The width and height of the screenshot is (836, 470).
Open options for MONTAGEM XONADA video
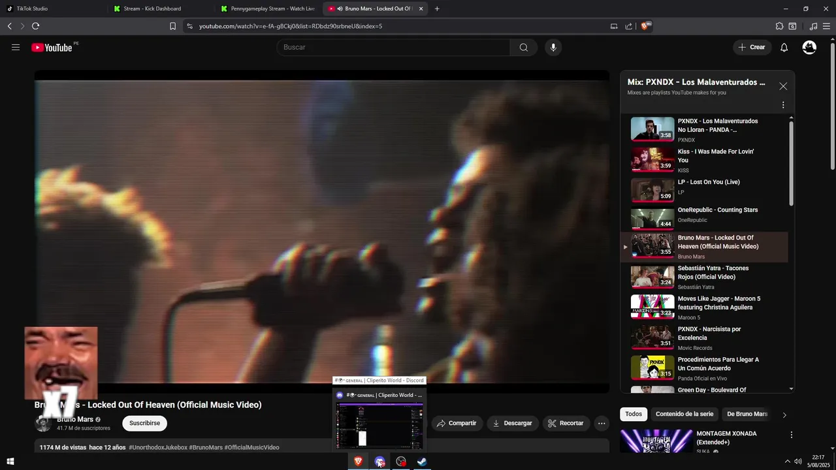792,435
